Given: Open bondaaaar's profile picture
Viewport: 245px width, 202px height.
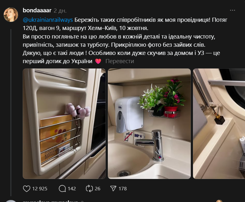Looking at the screenshot, I should (x=11, y=15).
